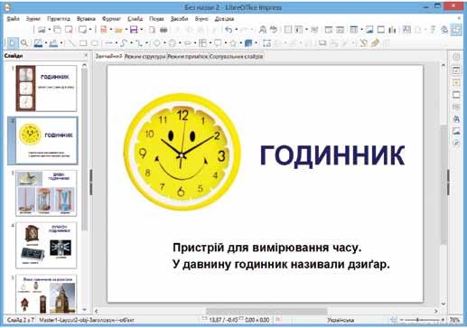This screenshot has width=467, height=328.
Task: Click the purple Save floppy disk icon
Action: click(x=134, y=30)
